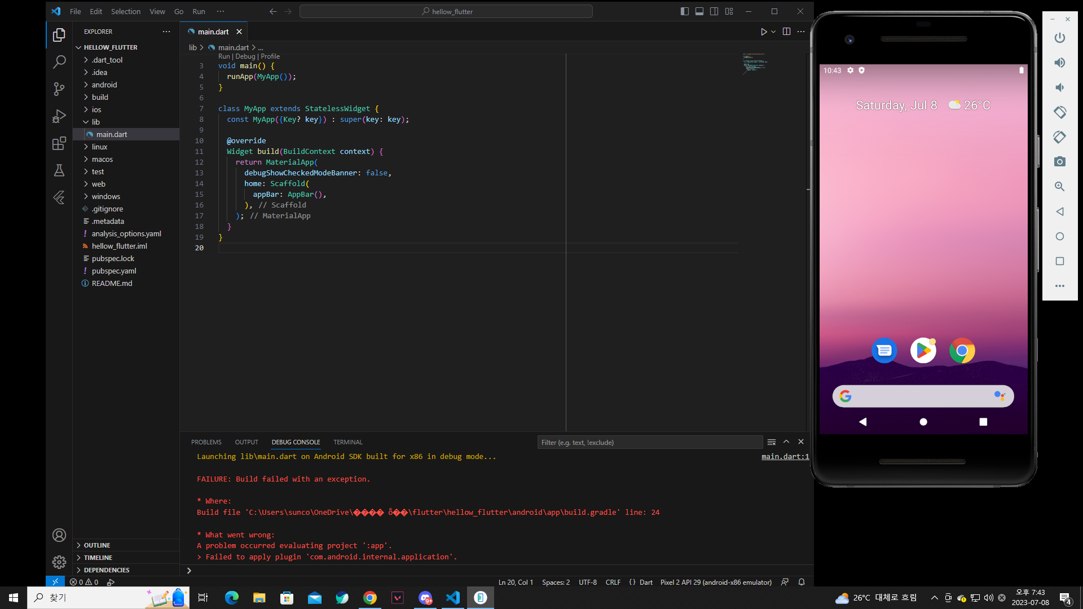This screenshot has height=609, width=1083.
Task: Change the UTF-8 file encoding
Action: click(x=588, y=582)
